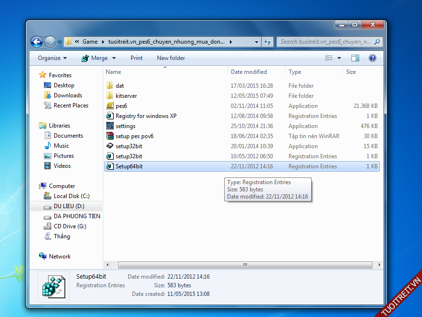The image size is (422, 317).
Task: Click the refresh button beside address bar
Action: pyautogui.click(x=267, y=42)
